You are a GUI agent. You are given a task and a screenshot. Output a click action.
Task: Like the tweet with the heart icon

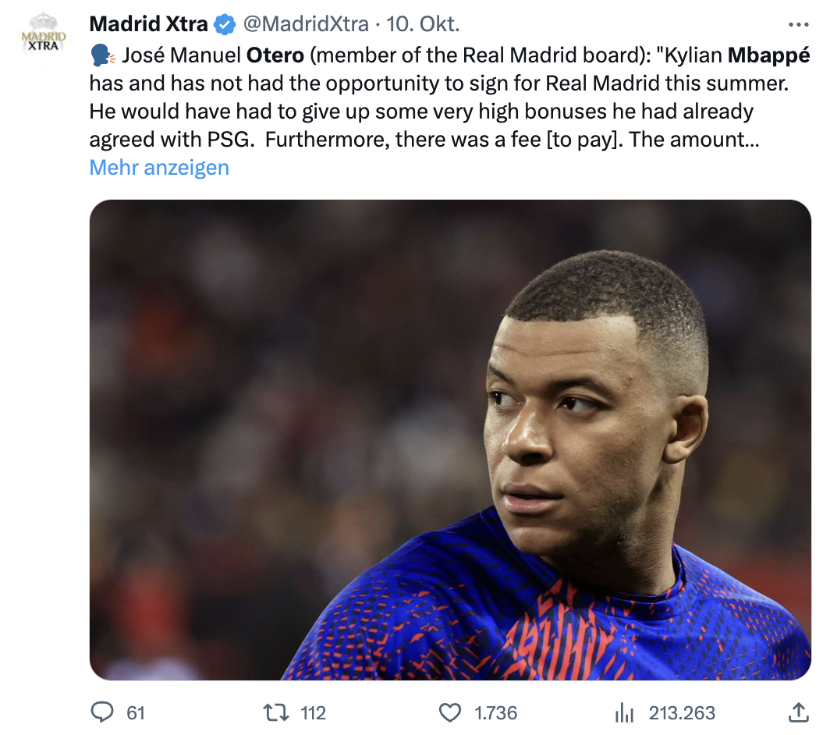coord(450,712)
